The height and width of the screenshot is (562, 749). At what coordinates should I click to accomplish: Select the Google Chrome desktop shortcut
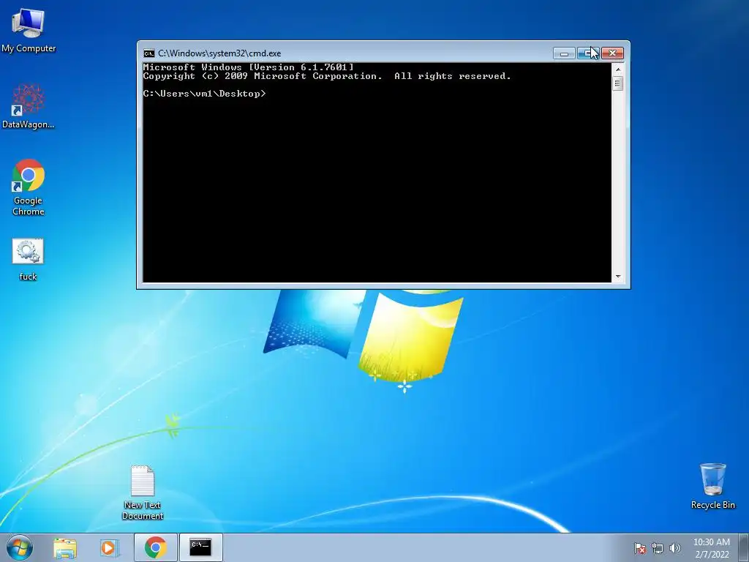tap(29, 187)
